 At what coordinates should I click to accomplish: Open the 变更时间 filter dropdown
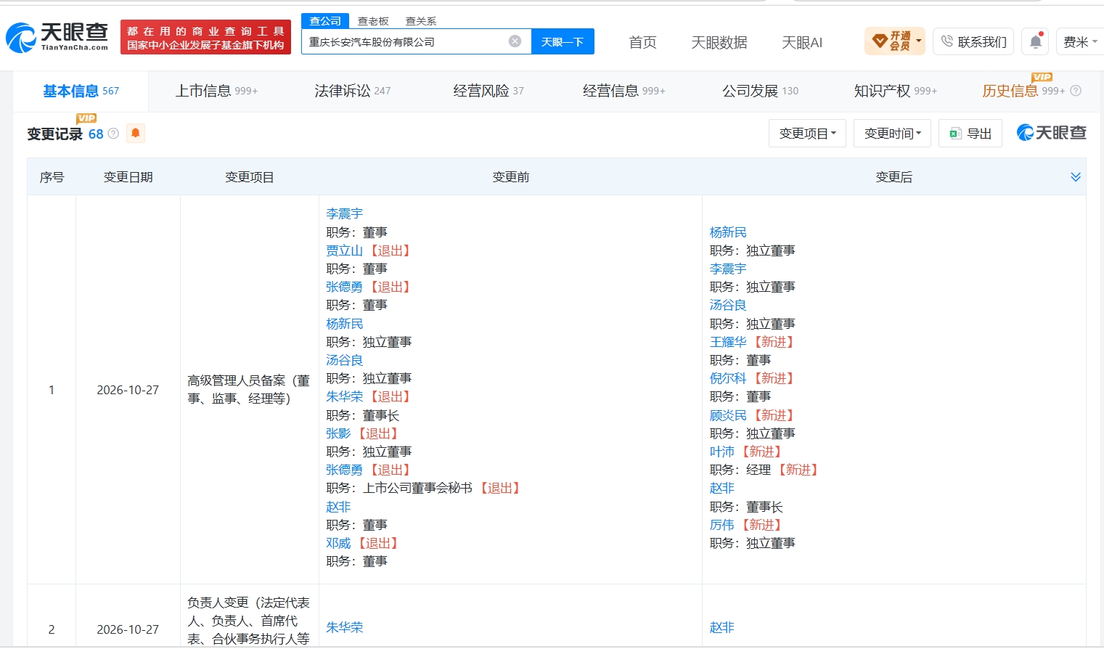point(892,134)
